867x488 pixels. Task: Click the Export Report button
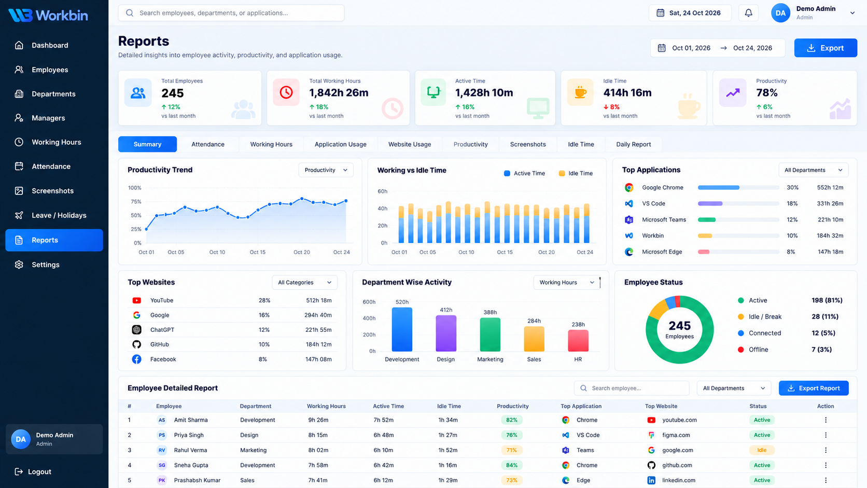click(814, 388)
